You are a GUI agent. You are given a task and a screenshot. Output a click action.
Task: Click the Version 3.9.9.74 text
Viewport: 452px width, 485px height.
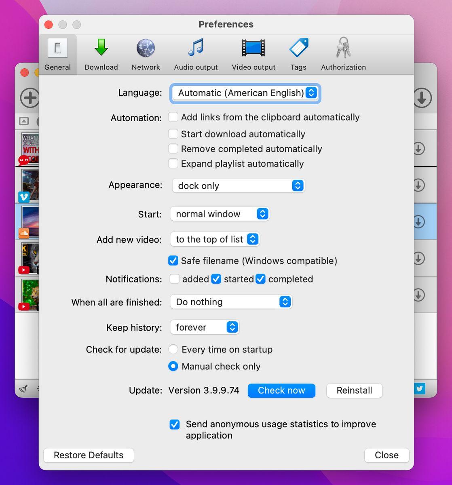click(x=204, y=390)
